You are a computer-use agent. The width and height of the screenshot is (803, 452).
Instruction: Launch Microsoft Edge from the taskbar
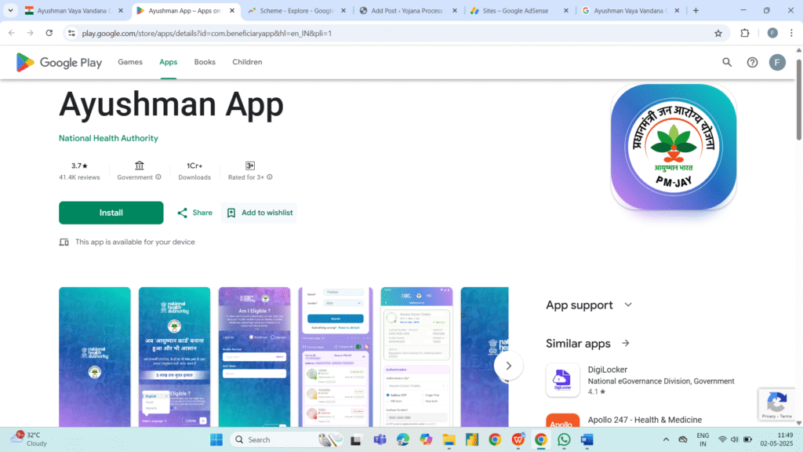tap(402, 439)
